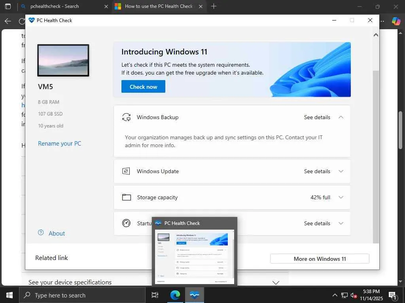This screenshot has height=303, width=405.
Task: Open a new Edge tab
Action: (x=214, y=6)
